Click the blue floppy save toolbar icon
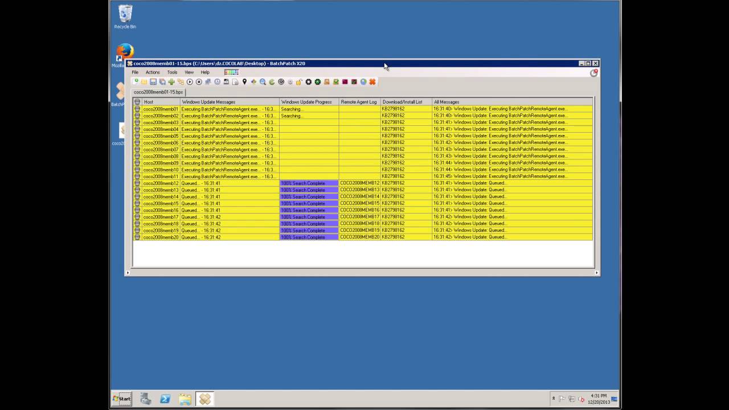The height and width of the screenshot is (410, 729). pos(153,82)
